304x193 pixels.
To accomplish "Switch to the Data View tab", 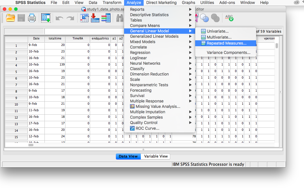I will [128, 156].
